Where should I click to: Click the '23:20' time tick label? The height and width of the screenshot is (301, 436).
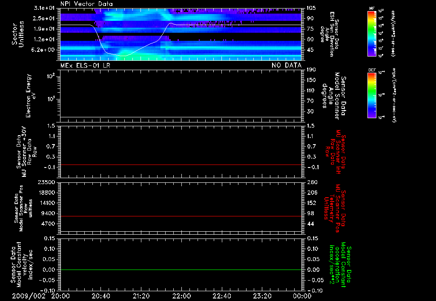pyautogui.click(x=262, y=296)
